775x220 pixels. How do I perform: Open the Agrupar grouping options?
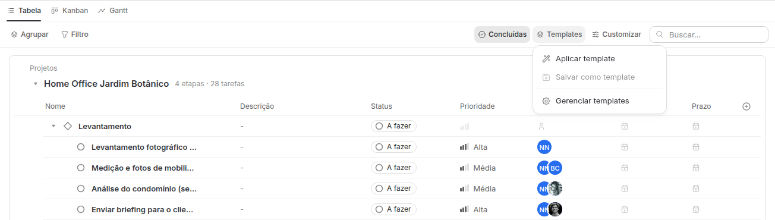tap(30, 34)
